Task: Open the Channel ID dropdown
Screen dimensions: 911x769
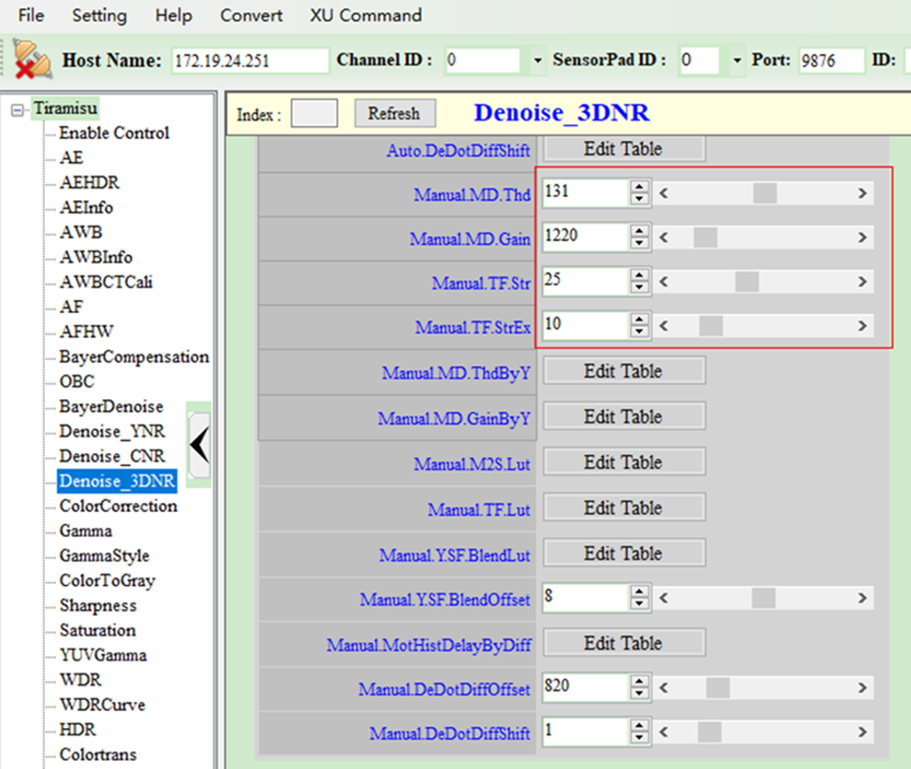Action: [536, 61]
